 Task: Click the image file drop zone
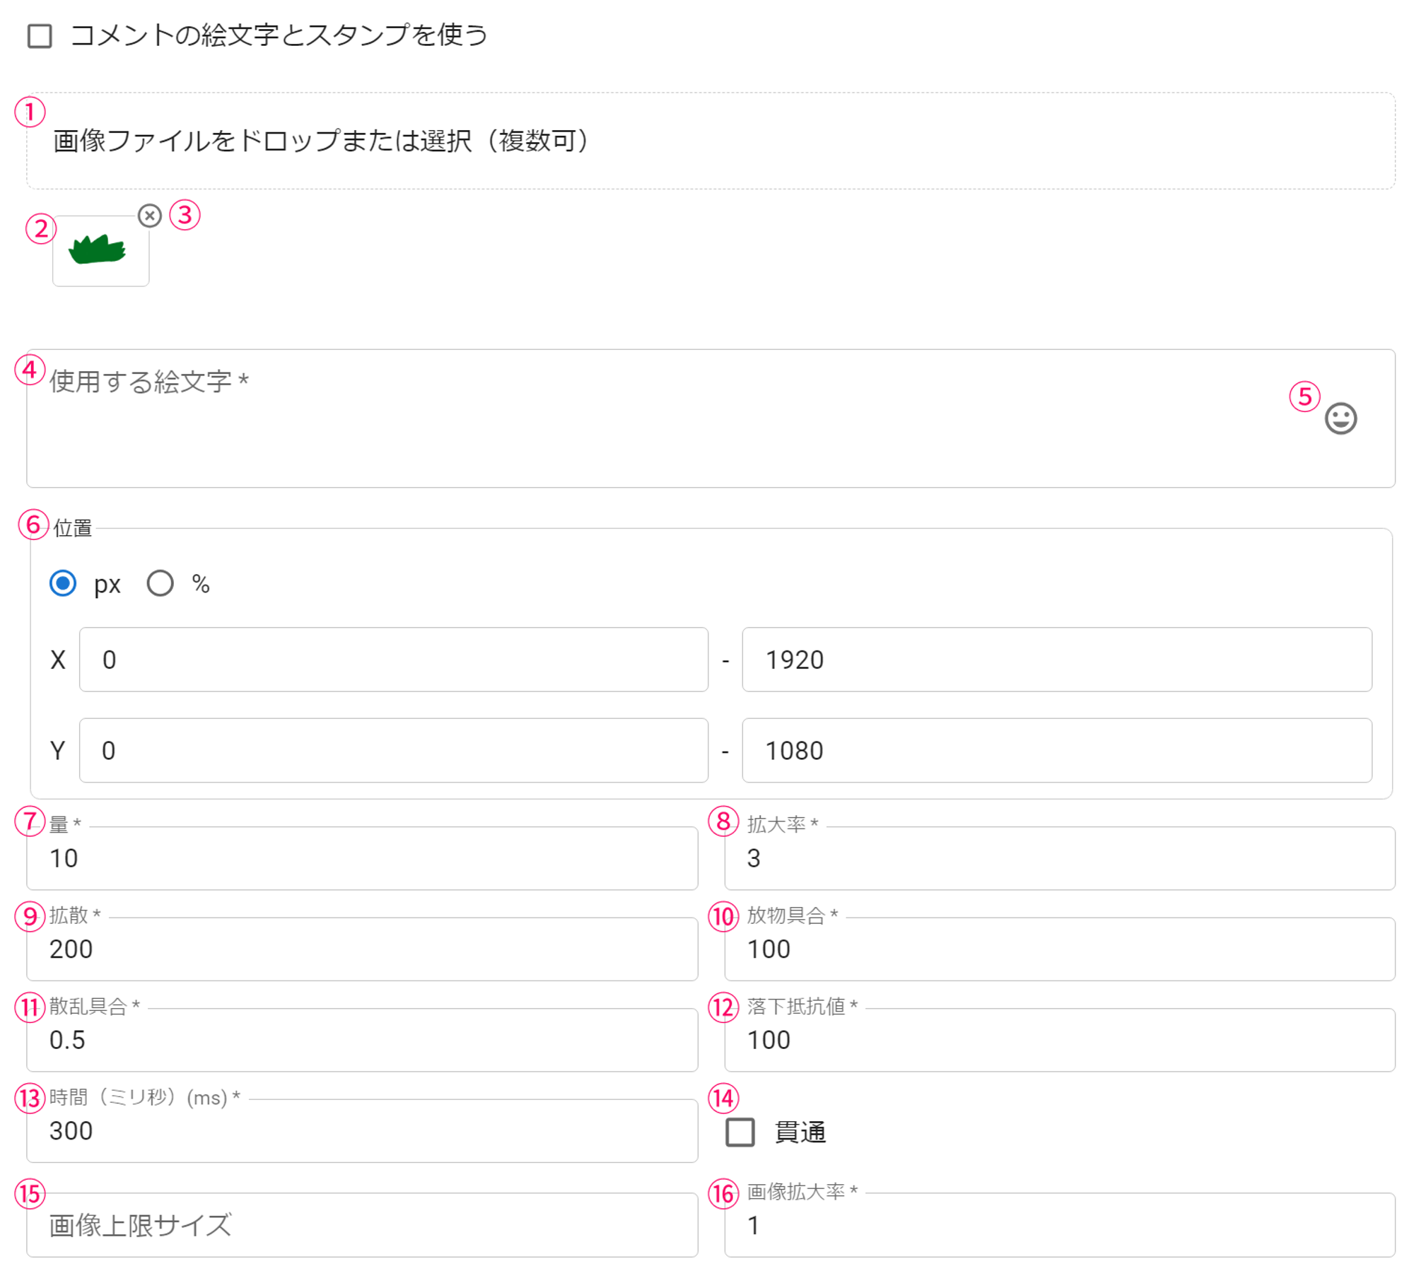(x=710, y=141)
